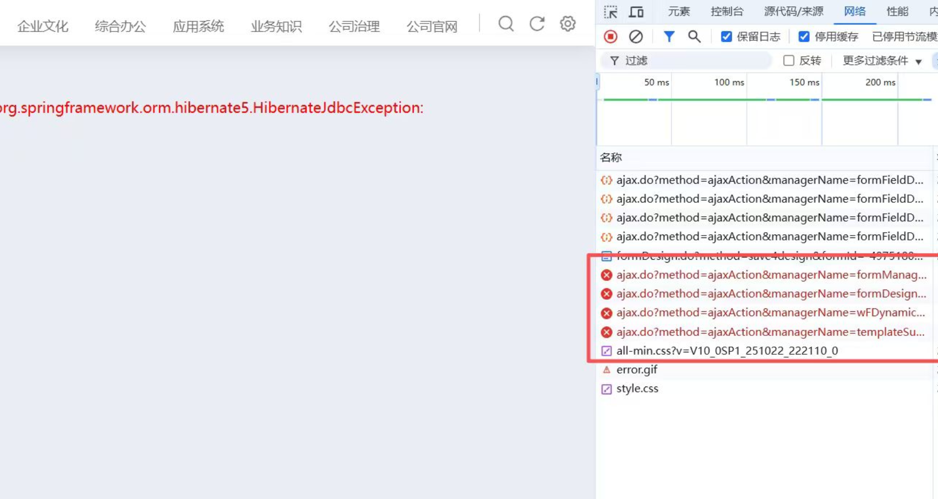This screenshot has width=938, height=499.
Task: Click the stylesheet icon next to all-min.css
Action: click(607, 351)
